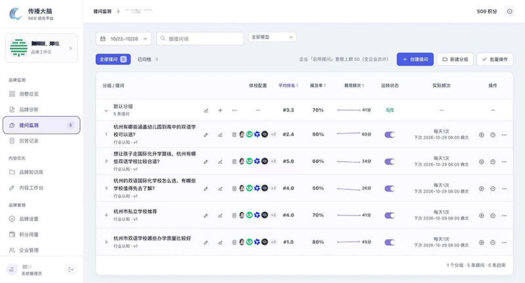This screenshot has width=525, height=283.
Task: Open schedule clock for the 34分 question
Action: [x=493, y=162]
